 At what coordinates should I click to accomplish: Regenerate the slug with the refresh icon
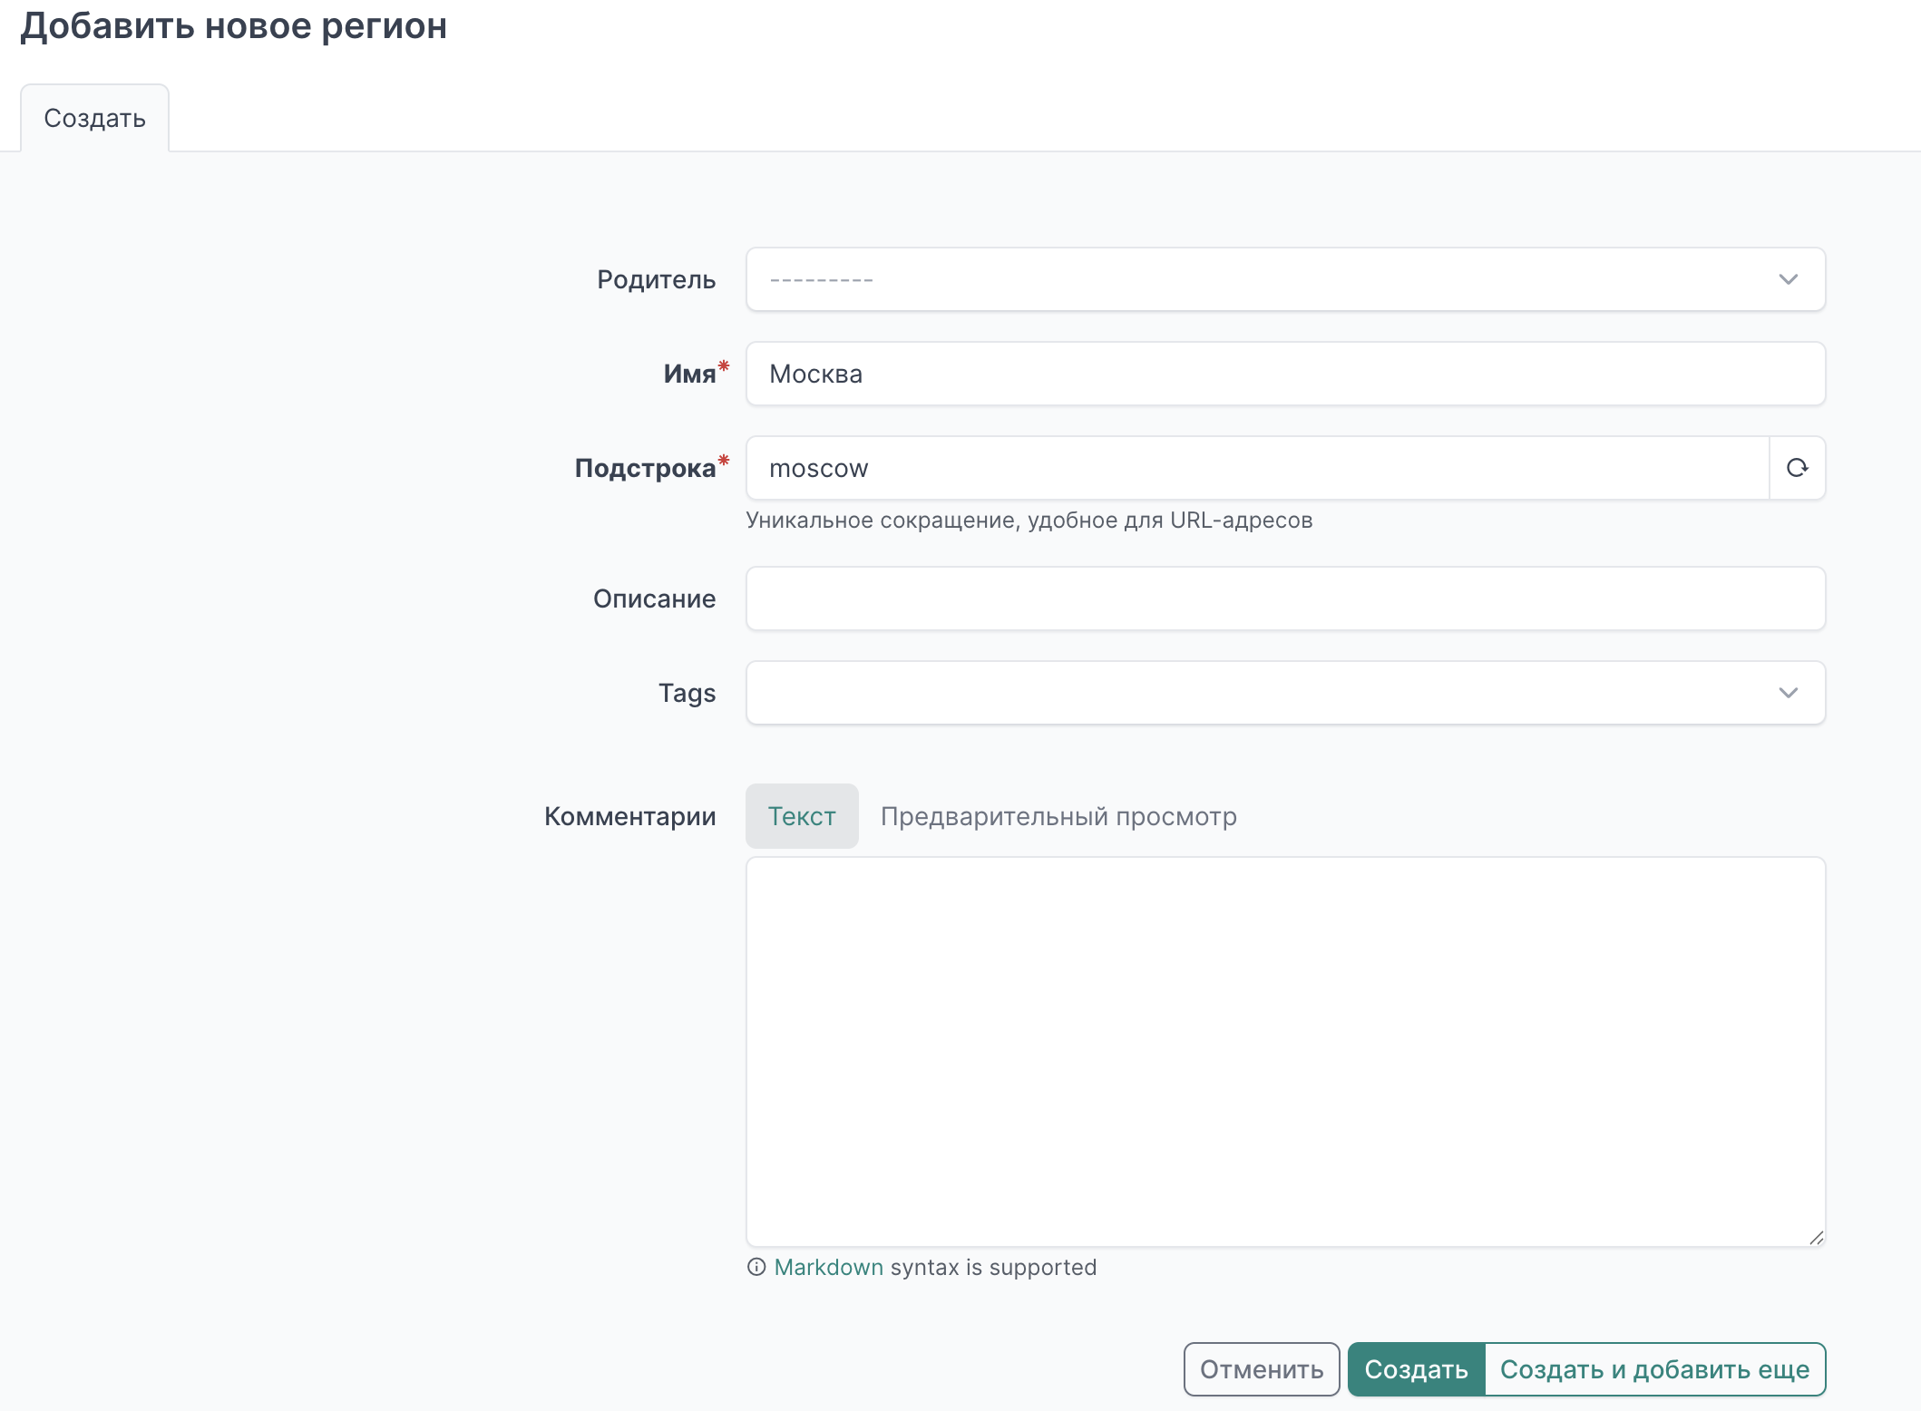coord(1797,468)
